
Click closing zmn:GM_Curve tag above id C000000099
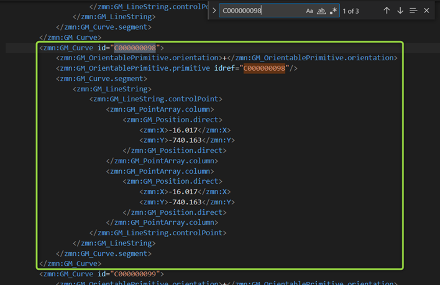pyautogui.click(x=70, y=263)
